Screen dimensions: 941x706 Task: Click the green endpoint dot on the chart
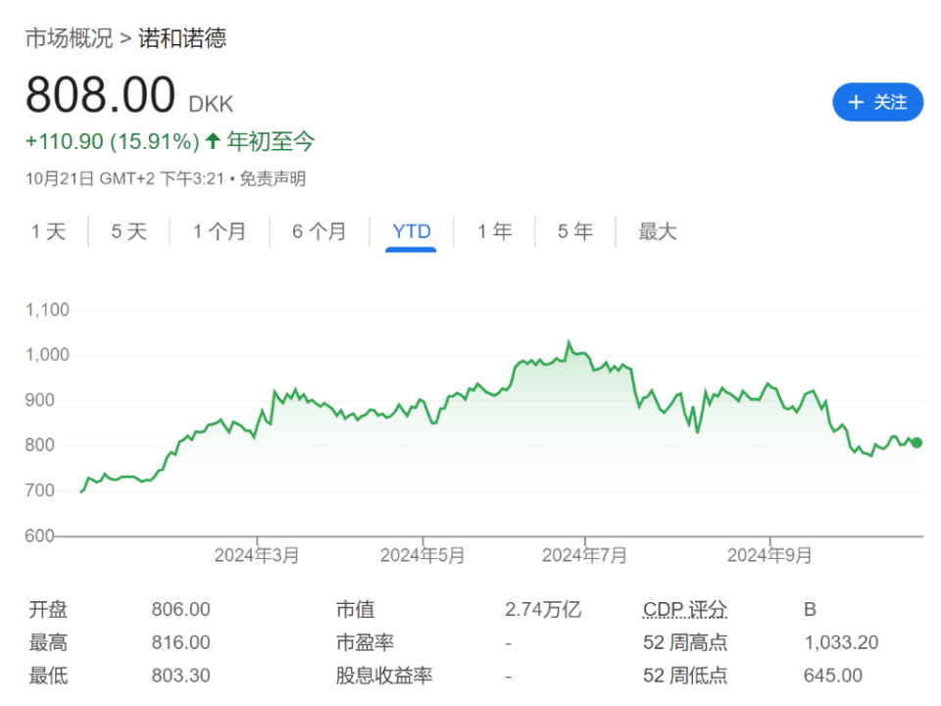click(x=916, y=443)
